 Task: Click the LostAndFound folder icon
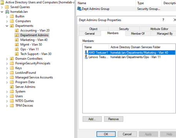(12, 73)
